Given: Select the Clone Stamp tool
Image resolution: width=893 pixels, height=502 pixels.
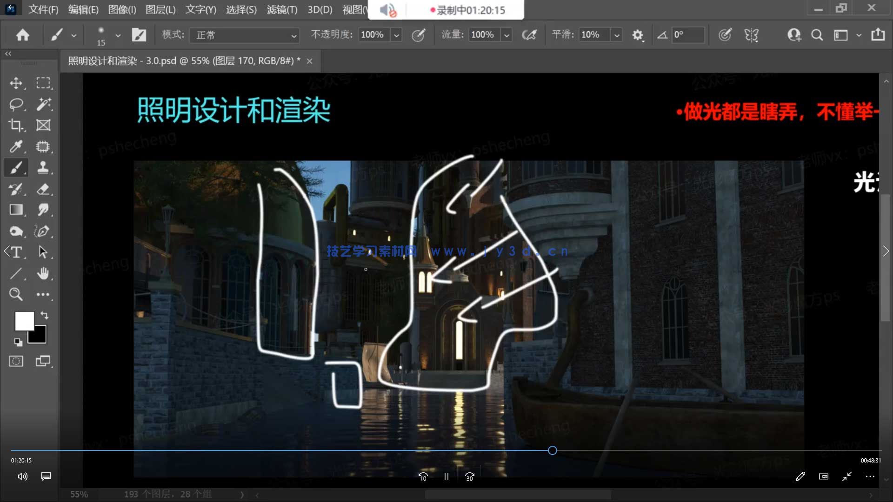Looking at the screenshot, I should [x=44, y=167].
